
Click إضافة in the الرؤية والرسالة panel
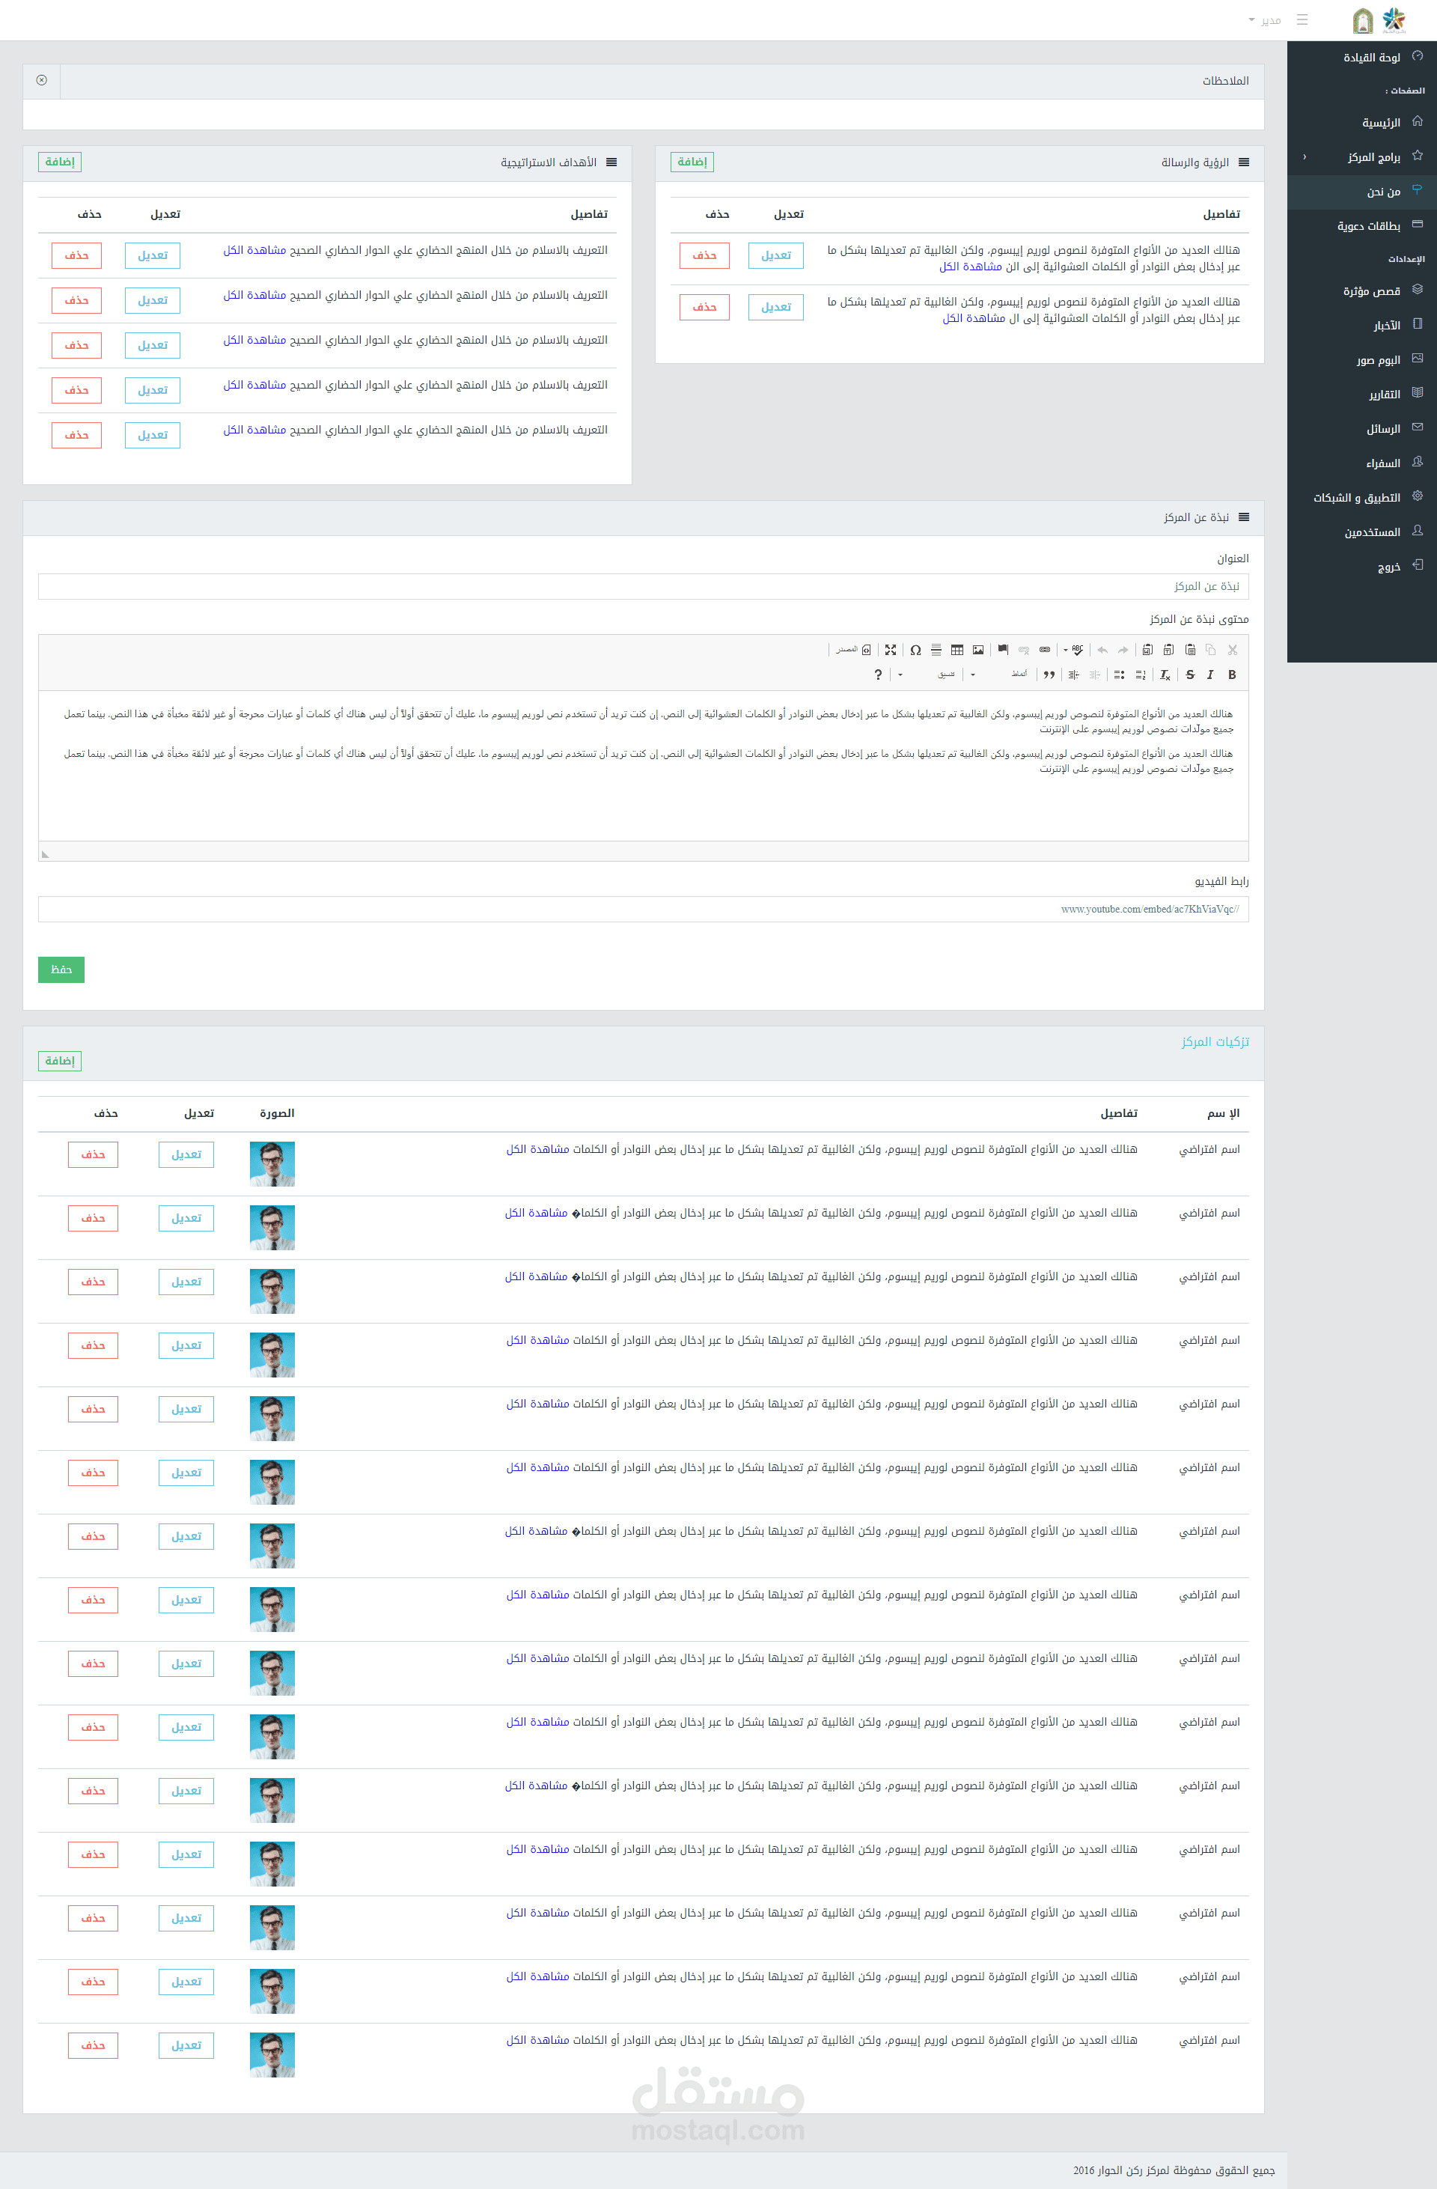coord(692,162)
